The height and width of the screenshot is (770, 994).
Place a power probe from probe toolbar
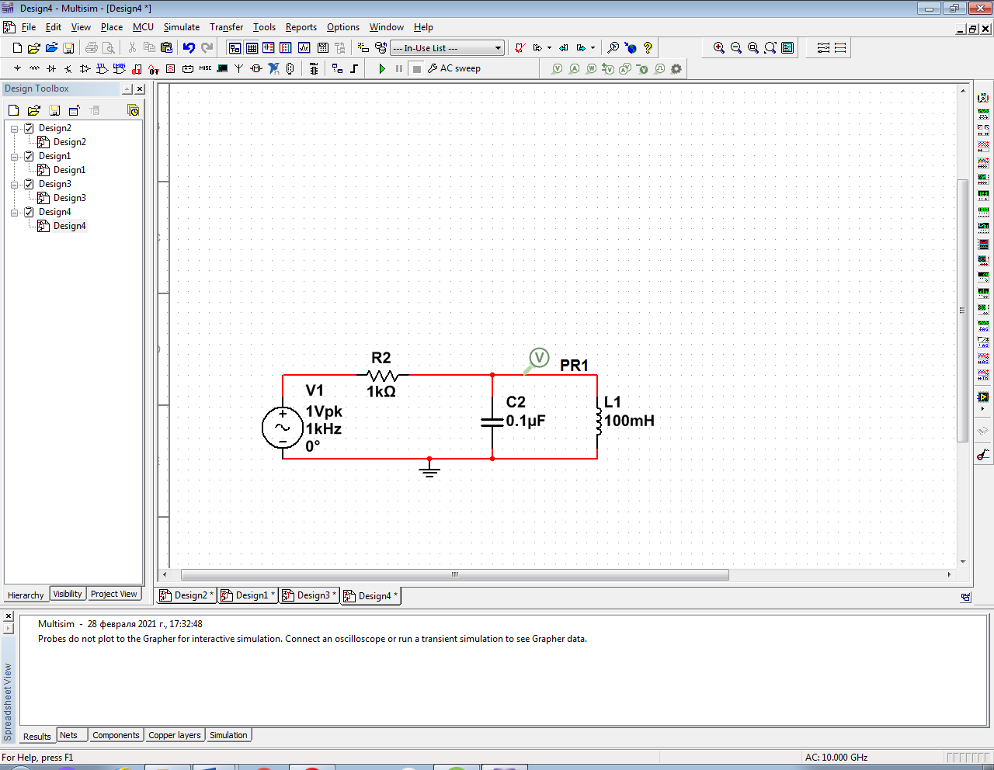point(591,68)
